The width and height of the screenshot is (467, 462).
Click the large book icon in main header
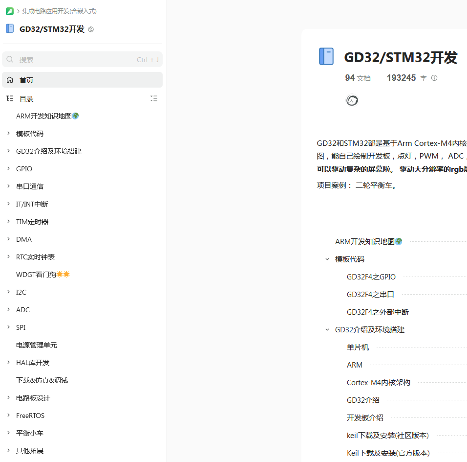326,56
